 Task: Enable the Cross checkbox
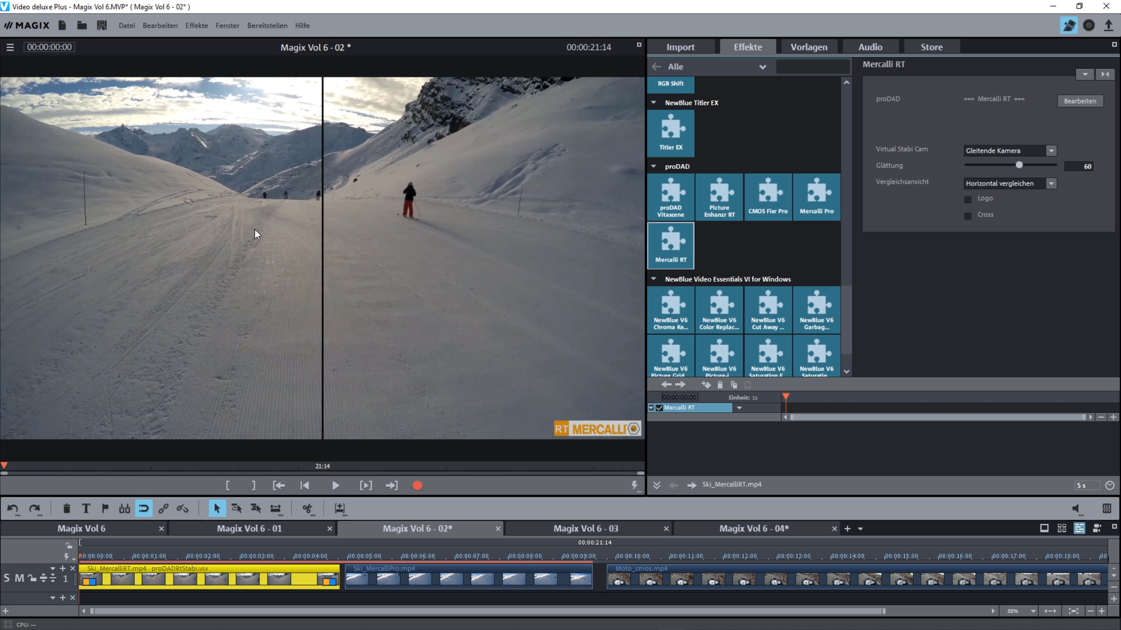[968, 215]
